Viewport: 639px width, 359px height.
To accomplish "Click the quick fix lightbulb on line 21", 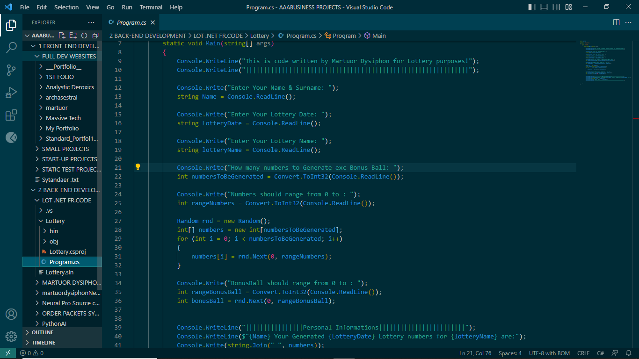I will click(138, 167).
